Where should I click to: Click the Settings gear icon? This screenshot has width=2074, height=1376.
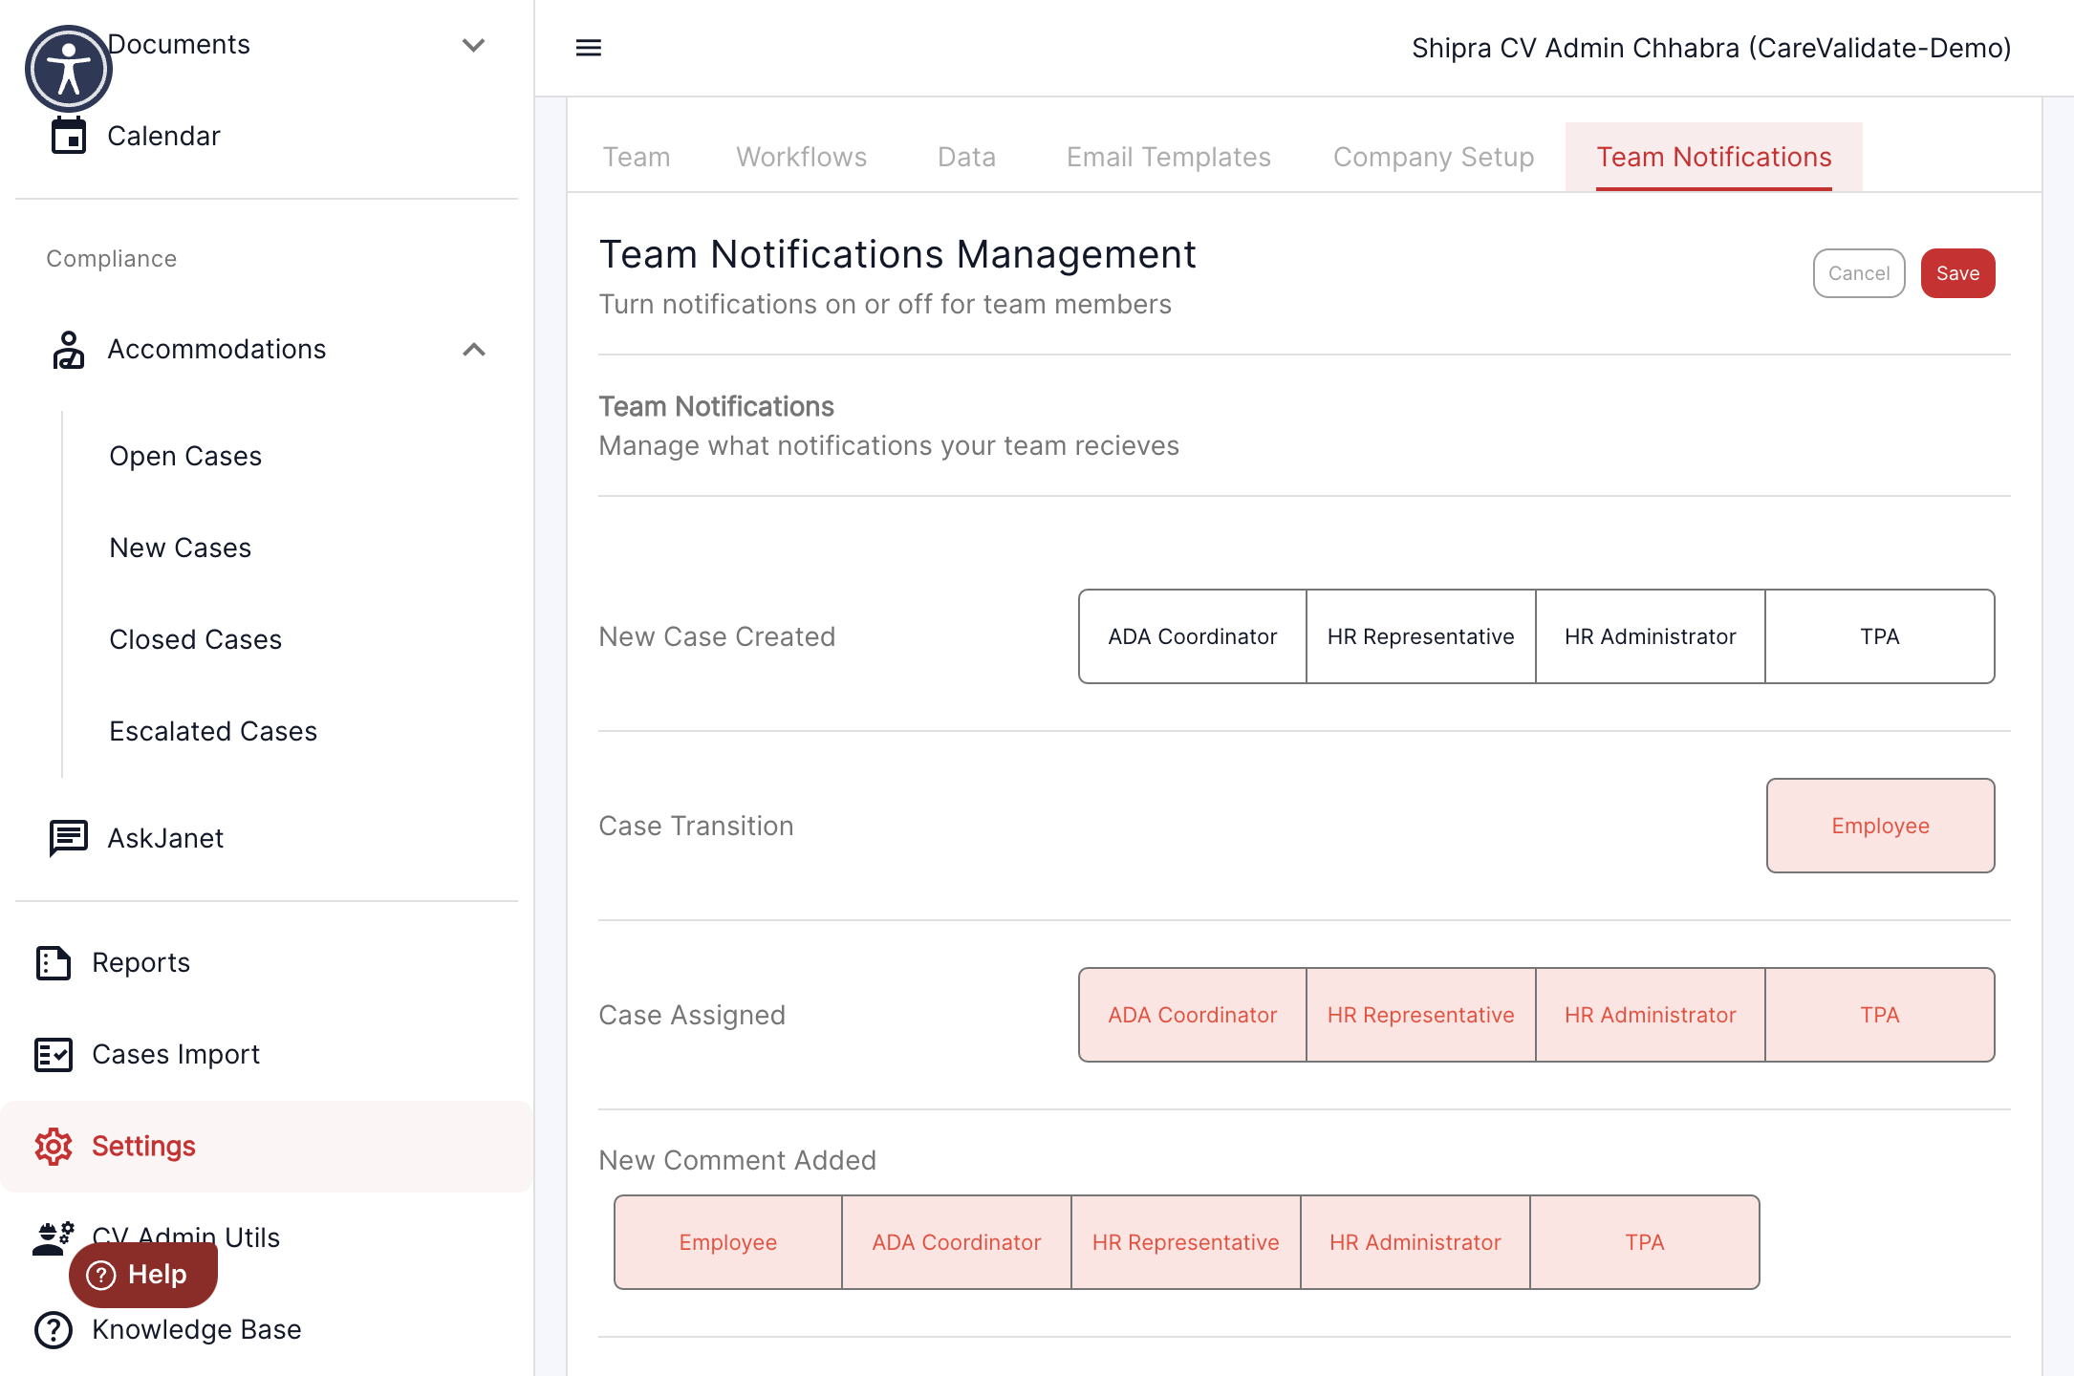(54, 1146)
